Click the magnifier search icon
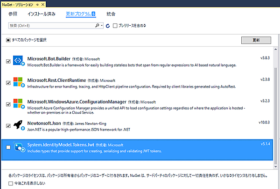This screenshot has height=189, width=280. 97,26
